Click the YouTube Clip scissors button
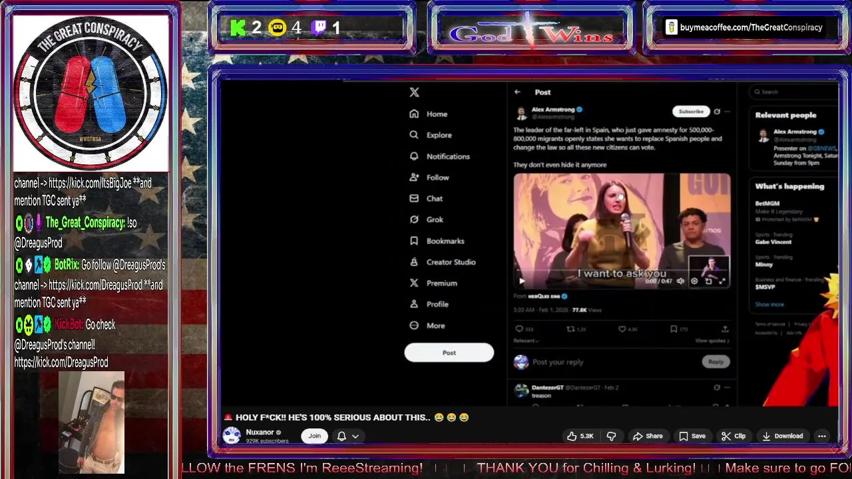 coord(733,436)
